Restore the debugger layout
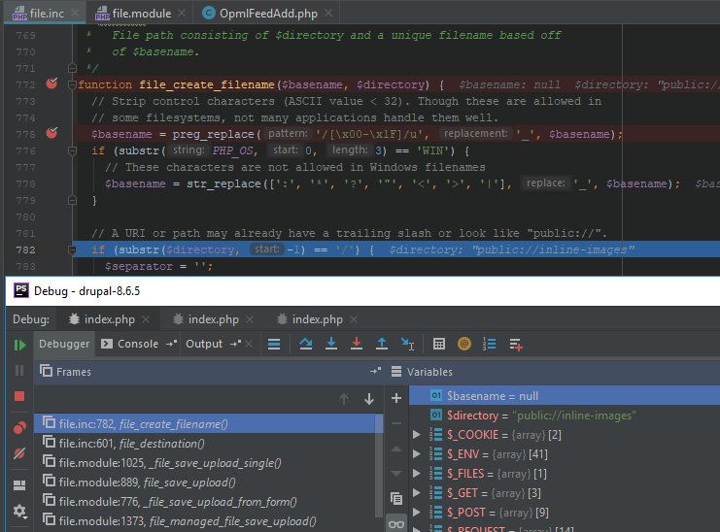Viewport: 720px width, 532px height. pyautogui.click(x=19, y=484)
